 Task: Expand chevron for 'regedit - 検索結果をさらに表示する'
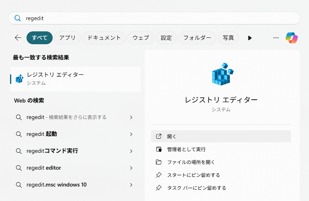point(131,117)
